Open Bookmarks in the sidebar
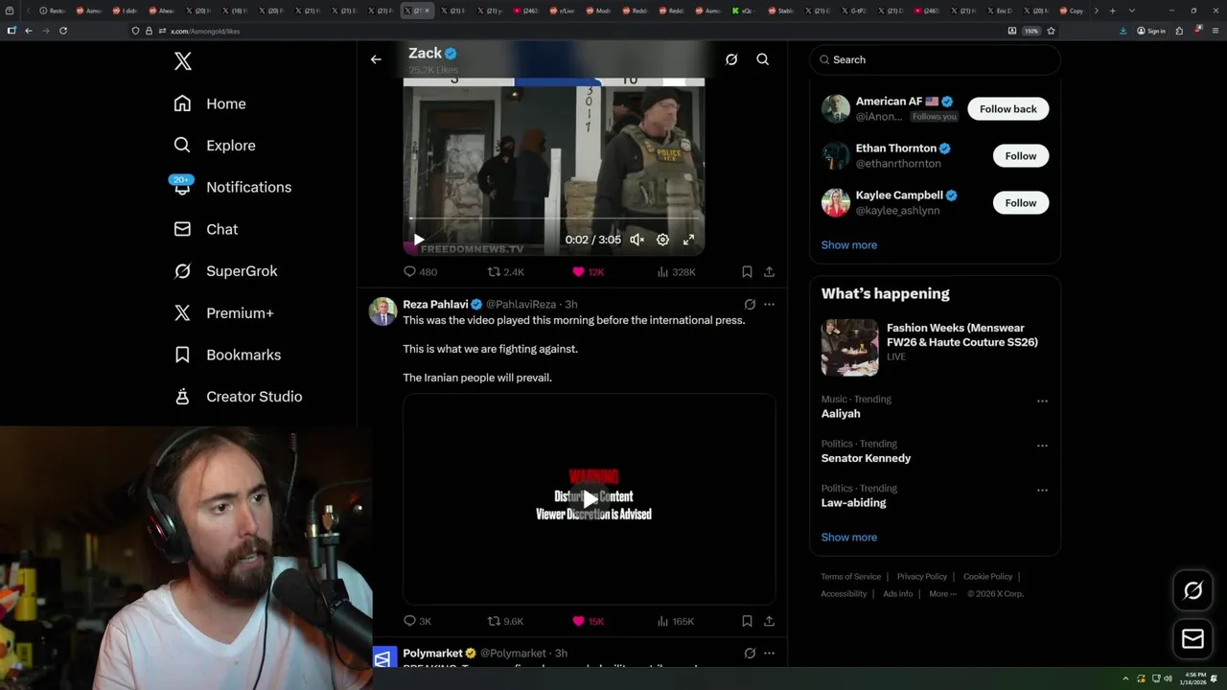Viewport: 1227px width, 690px height. (x=227, y=355)
